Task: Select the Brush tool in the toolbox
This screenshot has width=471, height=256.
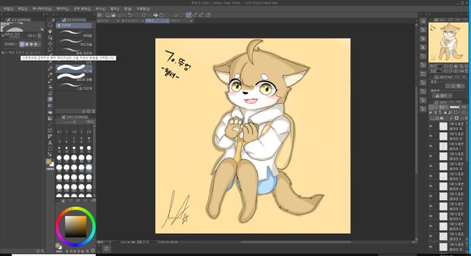Action: [50, 81]
